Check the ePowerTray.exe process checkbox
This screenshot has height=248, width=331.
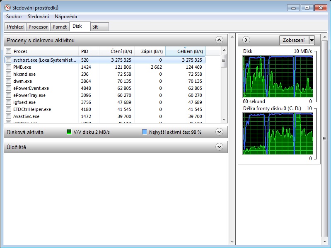click(x=8, y=95)
